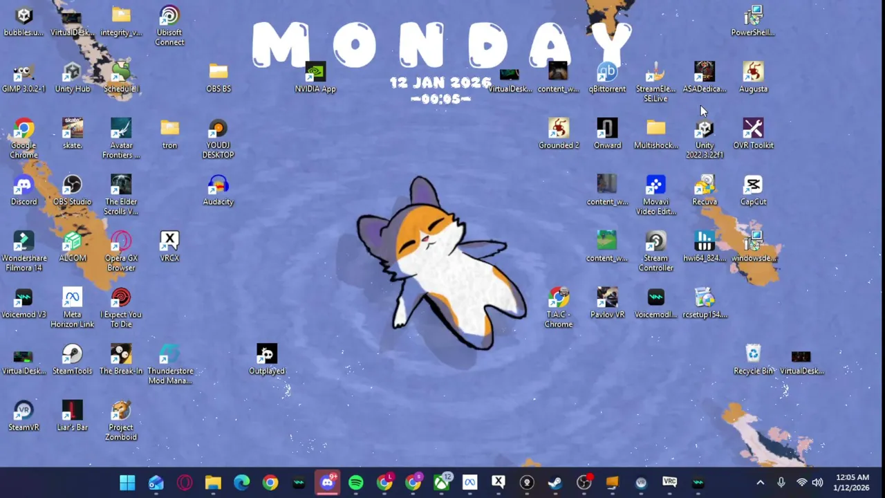Select the Schedule I game icon
This screenshot has width=885, height=498.
[x=121, y=78]
